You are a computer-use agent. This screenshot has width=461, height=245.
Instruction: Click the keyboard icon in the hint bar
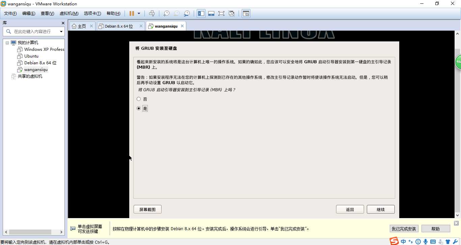[73, 229]
